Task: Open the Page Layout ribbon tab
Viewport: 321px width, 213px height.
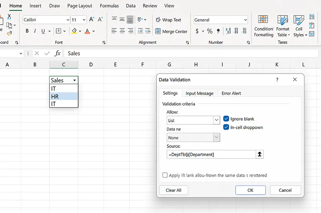Action: point(79,6)
